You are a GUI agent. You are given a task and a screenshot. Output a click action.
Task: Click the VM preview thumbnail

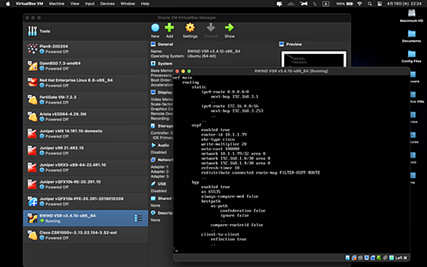pyautogui.click(x=314, y=59)
